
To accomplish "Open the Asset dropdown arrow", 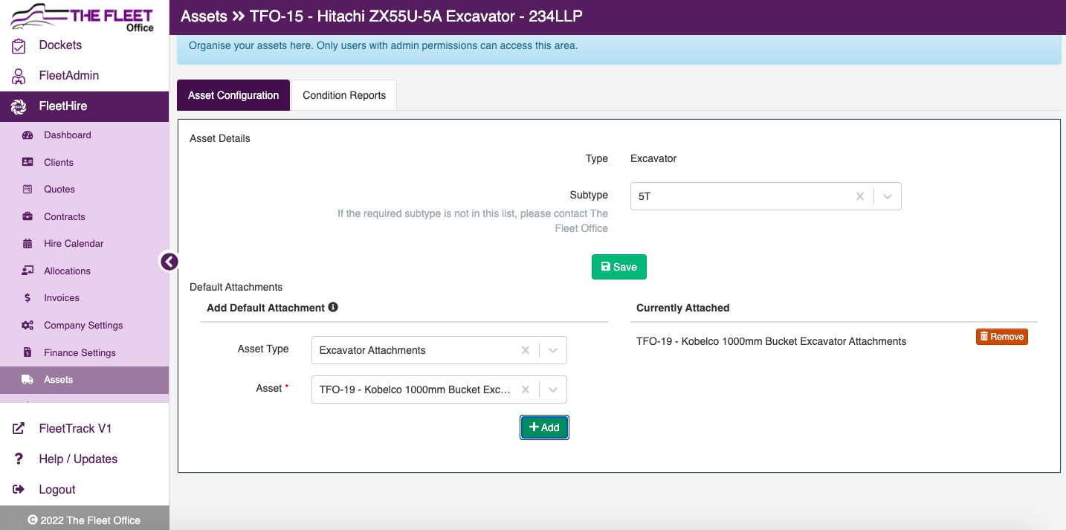I will pyautogui.click(x=553, y=390).
